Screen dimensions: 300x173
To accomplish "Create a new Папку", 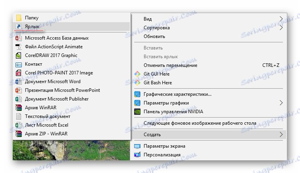I will click(71, 18).
